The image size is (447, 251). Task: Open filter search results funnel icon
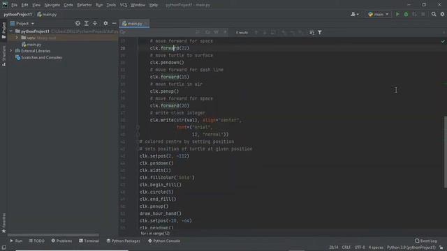tap(320, 33)
